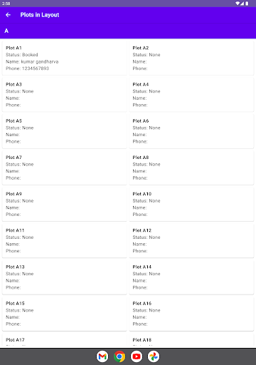This screenshot has height=365, width=256.
Task: Open Gmail from the dock
Action: click(x=102, y=356)
